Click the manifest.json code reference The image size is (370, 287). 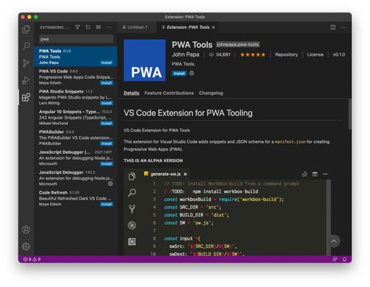click(x=290, y=142)
